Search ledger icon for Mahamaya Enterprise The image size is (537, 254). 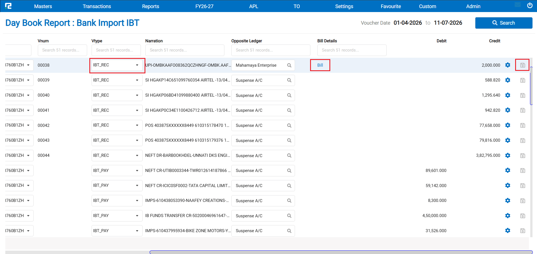click(289, 65)
